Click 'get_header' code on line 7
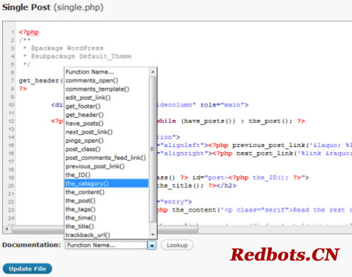The image size is (352, 277). 39,81
